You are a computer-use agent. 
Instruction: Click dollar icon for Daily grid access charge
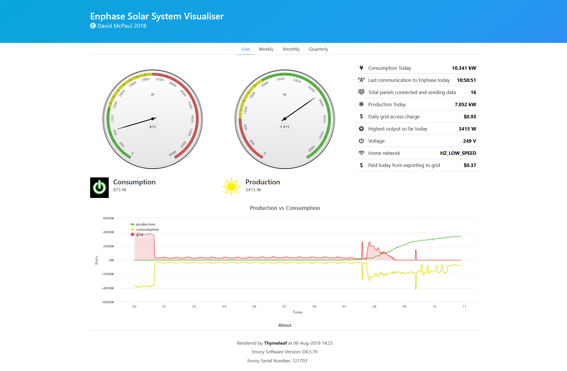coord(361,116)
